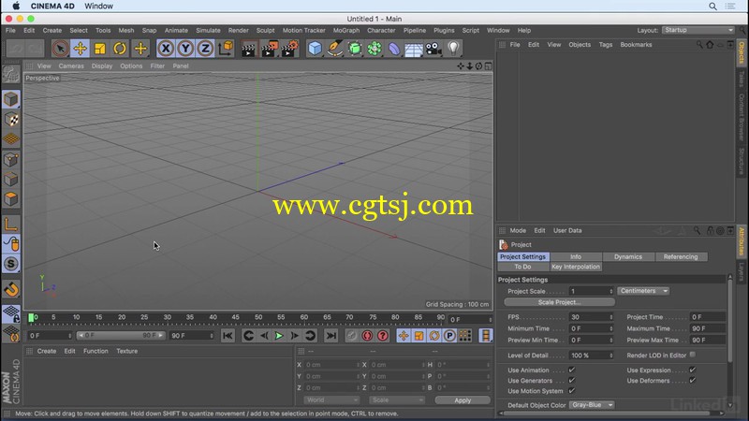
Task: Add a Camera object
Action: pyautogui.click(x=433, y=49)
